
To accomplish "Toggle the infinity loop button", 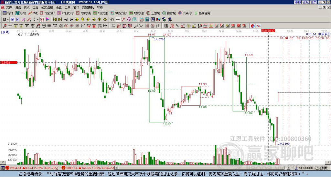I will pos(258,26).
